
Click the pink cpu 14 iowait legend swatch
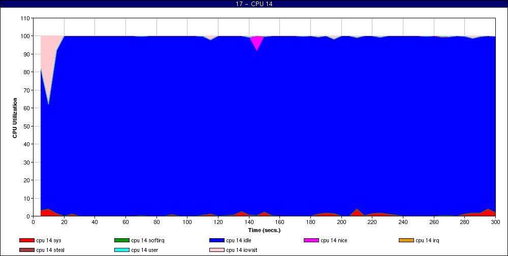tap(217, 250)
